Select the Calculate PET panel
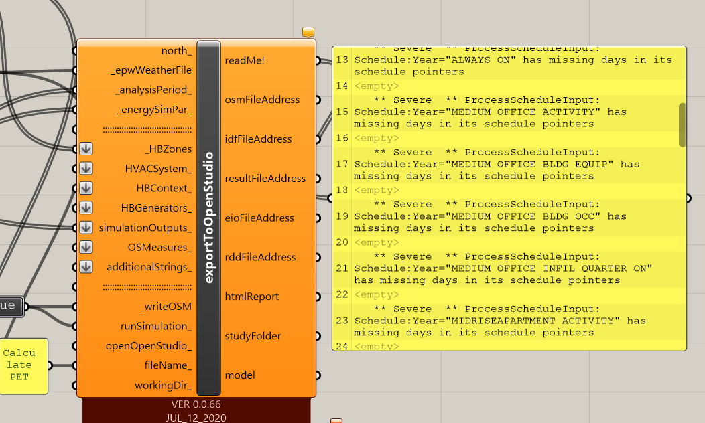The image size is (705, 423). pos(23,365)
